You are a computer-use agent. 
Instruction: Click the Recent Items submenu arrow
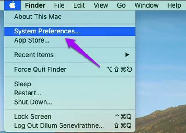[127, 55]
